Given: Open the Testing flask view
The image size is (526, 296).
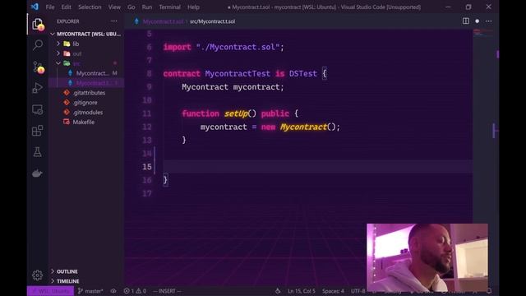Looking at the screenshot, I should pyautogui.click(x=38, y=152).
